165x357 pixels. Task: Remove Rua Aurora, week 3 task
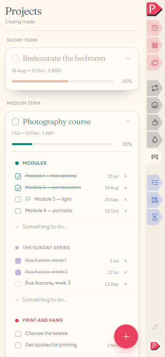point(126,284)
